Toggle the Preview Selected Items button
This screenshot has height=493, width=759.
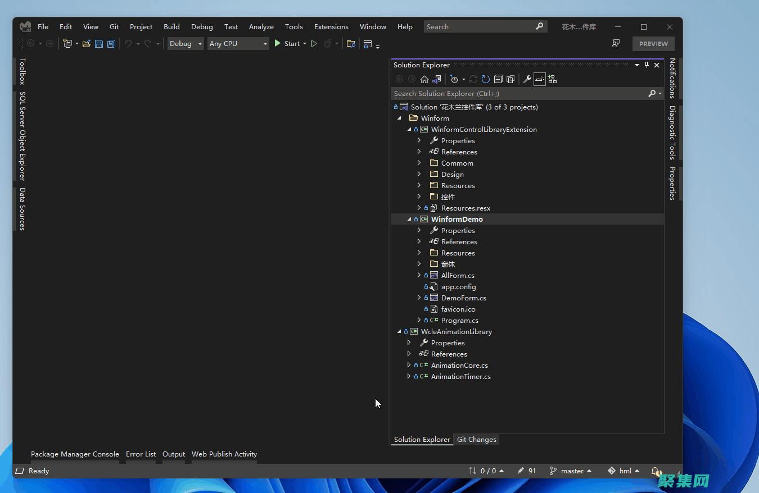point(540,79)
